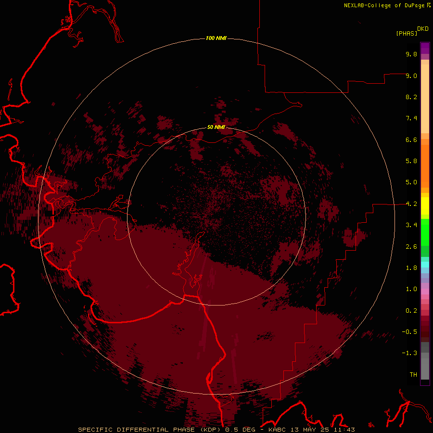Click the cyan band of the color scale
433x433 pixels.
pos(425,265)
